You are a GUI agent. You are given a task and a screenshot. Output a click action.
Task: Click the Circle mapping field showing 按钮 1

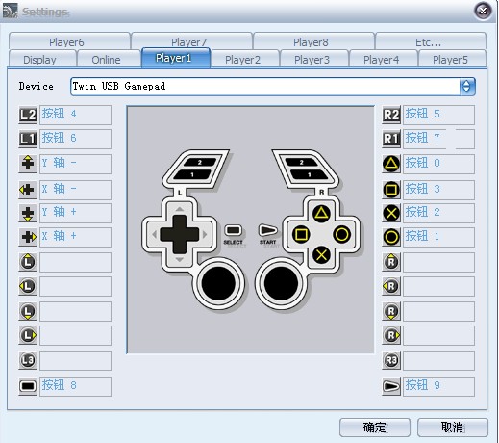438,237
